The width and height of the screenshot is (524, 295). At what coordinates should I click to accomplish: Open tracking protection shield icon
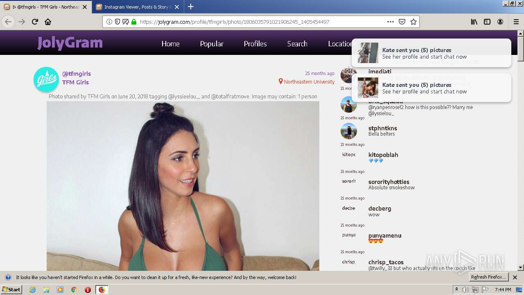117,22
